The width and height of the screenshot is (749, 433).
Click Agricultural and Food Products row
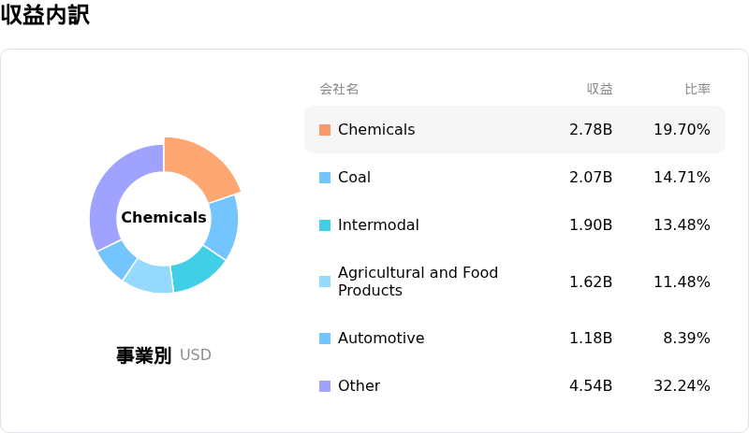[515, 281]
